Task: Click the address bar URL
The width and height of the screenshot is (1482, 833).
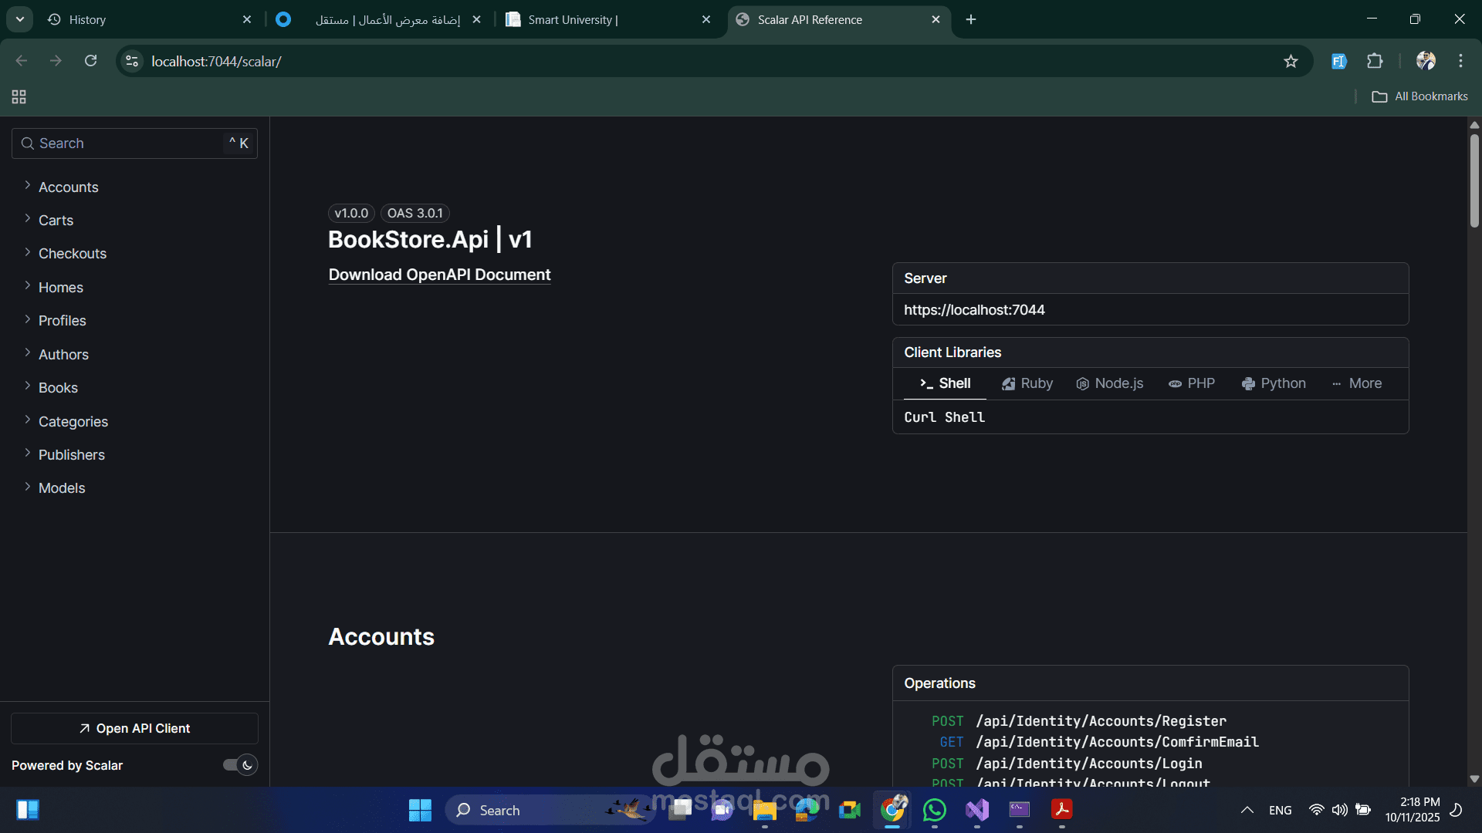Action: [x=216, y=61]
